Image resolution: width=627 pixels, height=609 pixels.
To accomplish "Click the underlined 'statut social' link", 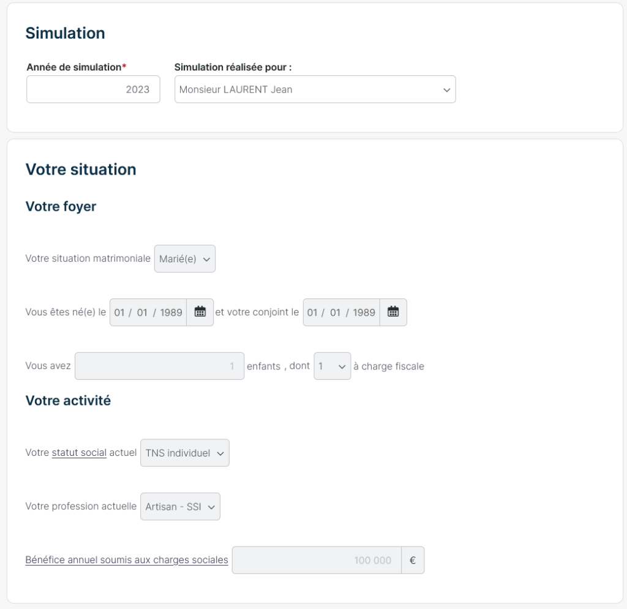I will [79, 453].
